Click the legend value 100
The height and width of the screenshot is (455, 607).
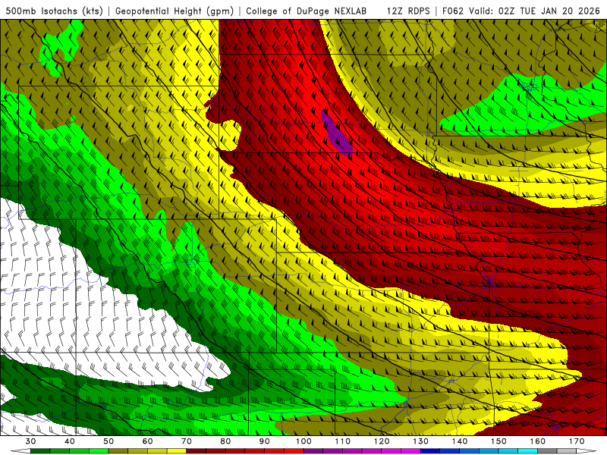pyautogui.click(x=303, y=441)
